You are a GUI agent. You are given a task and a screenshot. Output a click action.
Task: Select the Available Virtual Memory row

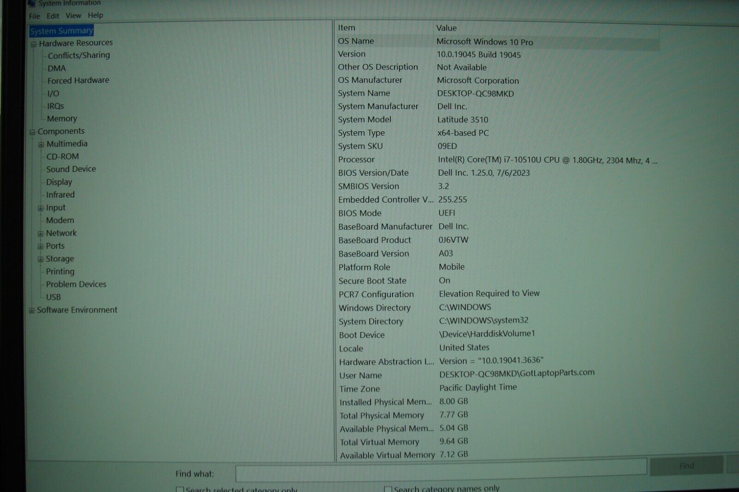click(x=497, y=455)
